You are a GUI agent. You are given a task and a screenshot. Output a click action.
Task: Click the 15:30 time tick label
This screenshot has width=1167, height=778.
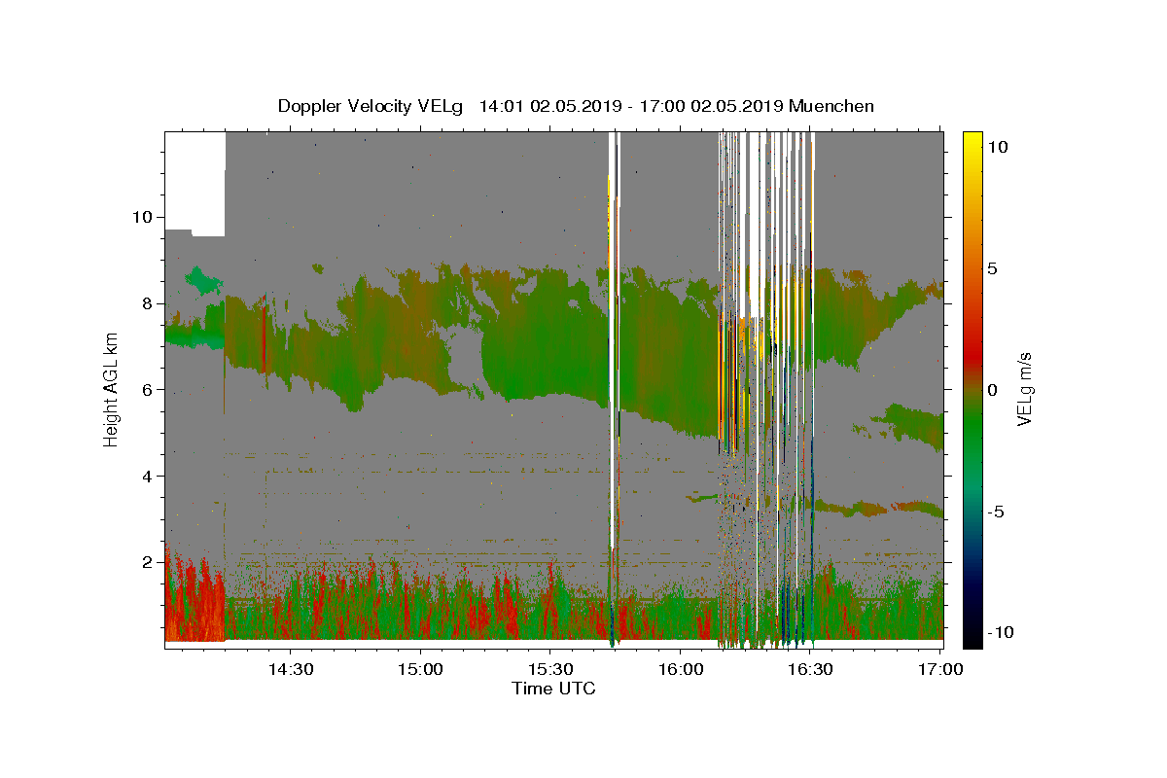pos(550,670)
